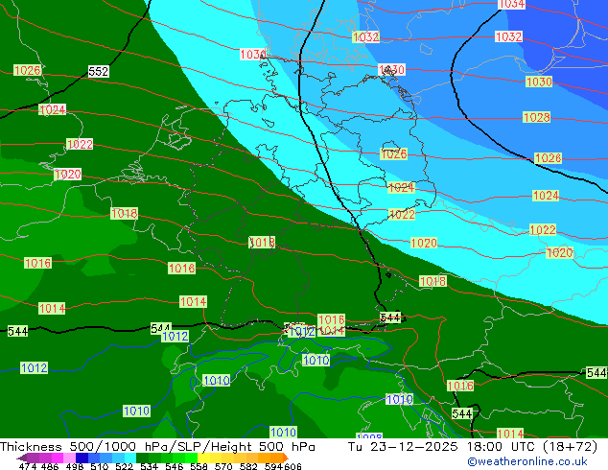Click the pale pink swatch above 498
The width and height of the screenshot is (608, 470).
[69, 458]
